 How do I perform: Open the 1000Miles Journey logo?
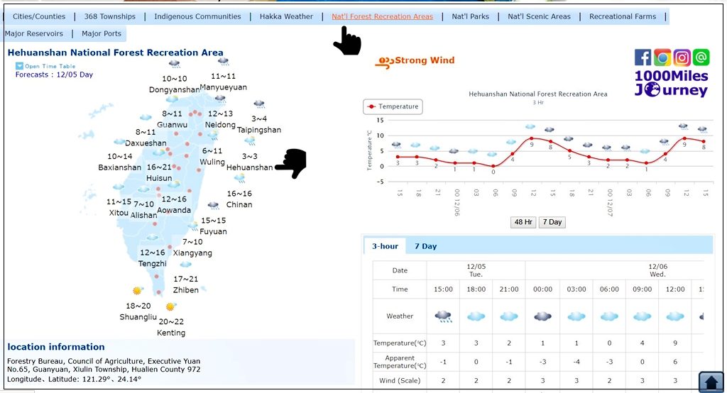tap(671, 83)
